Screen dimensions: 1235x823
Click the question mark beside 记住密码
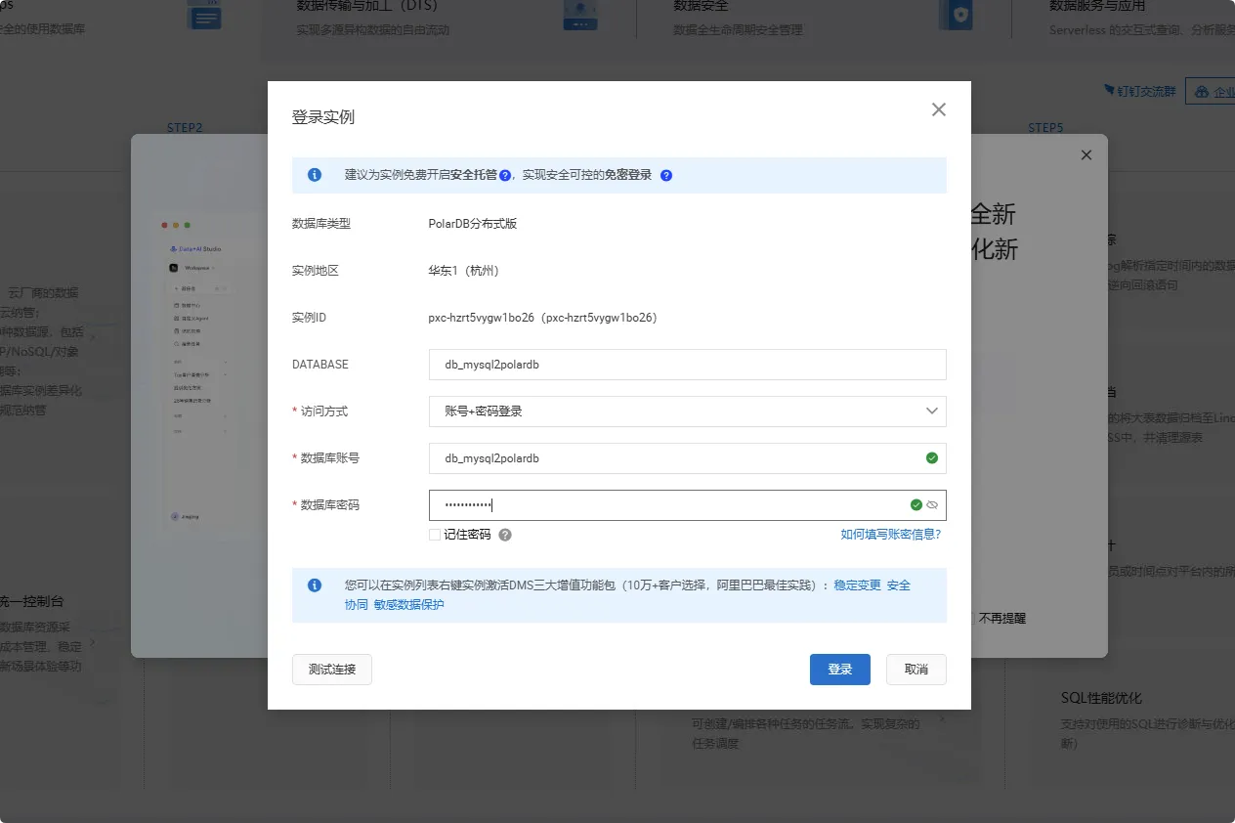pos(505,535)
